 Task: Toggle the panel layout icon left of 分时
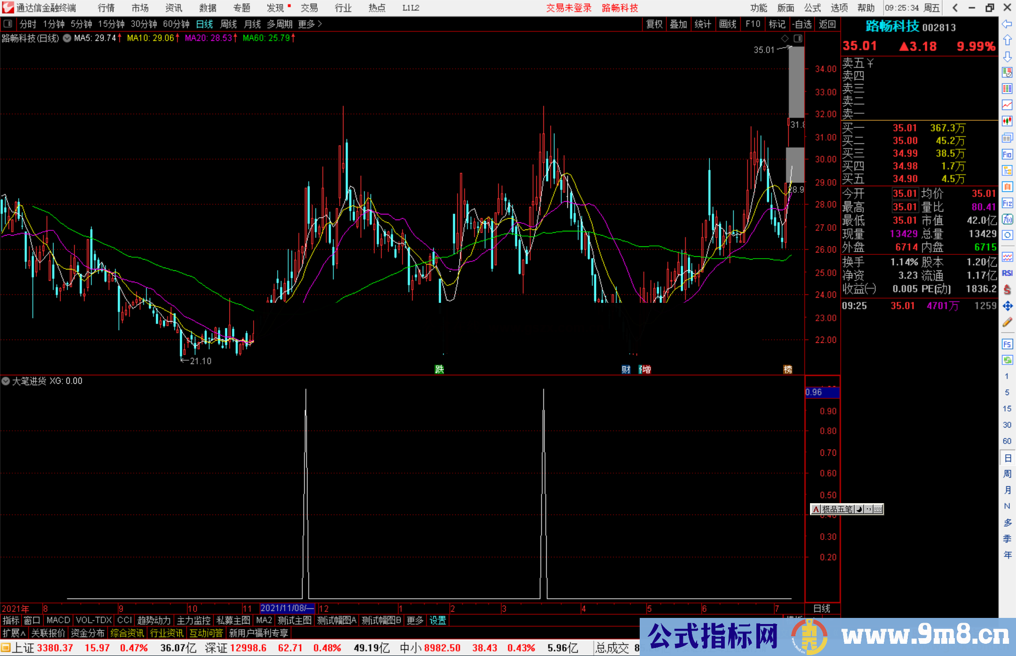click(x=8, y=24)
